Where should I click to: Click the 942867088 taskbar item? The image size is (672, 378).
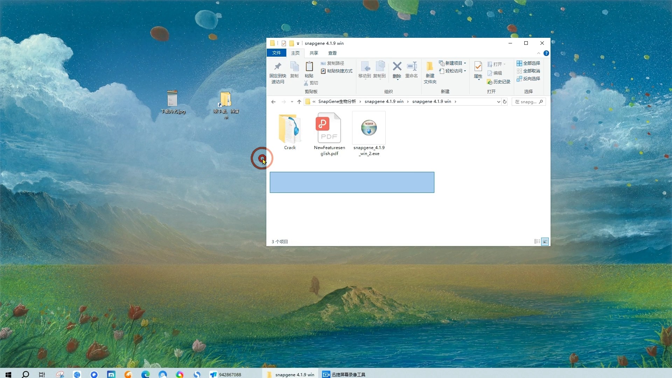[226, 374]
